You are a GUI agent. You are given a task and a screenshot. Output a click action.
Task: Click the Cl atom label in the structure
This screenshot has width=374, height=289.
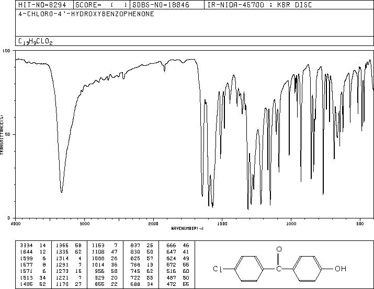(x=218, y=269)
